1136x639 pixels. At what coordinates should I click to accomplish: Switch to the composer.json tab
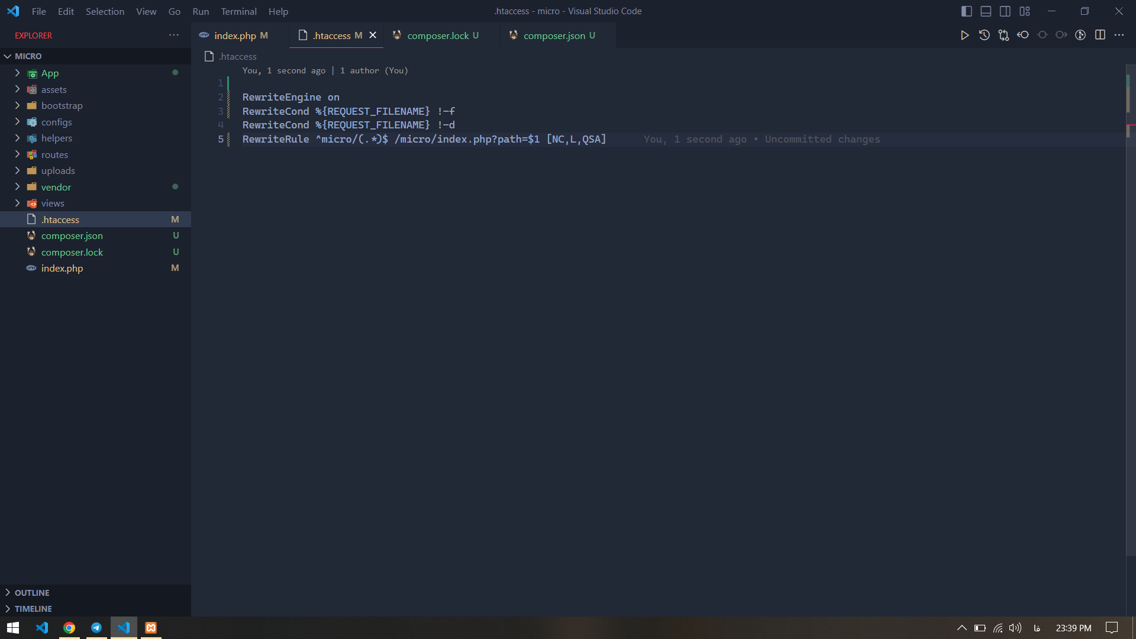[x=558, y=35]
